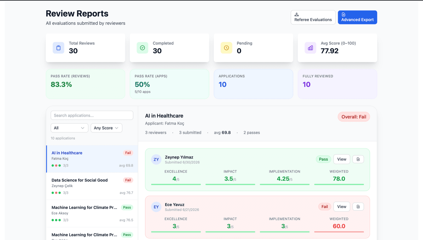This screenshot has width=423, height=240.
Task: Click the Pass Rate (Reviews) 83.3% card
Action: 86,84
